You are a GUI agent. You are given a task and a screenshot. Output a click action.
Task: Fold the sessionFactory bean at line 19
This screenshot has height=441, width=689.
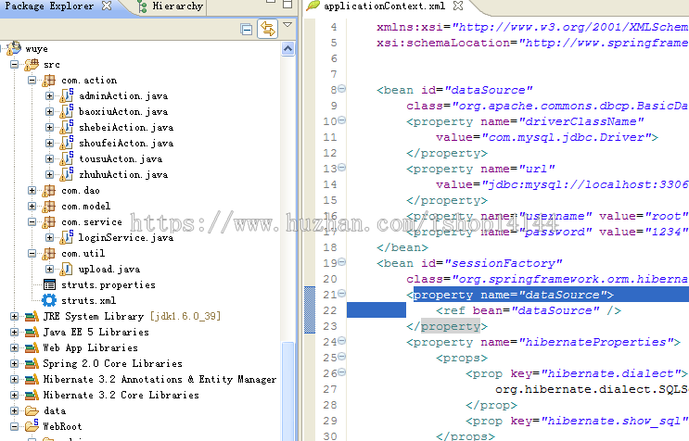click(x=341, y=262)
